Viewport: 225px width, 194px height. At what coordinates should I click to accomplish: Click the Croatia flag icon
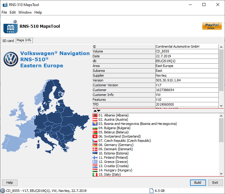coord(95,166)
